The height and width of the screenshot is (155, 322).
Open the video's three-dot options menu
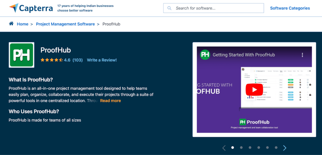(302, 55)
